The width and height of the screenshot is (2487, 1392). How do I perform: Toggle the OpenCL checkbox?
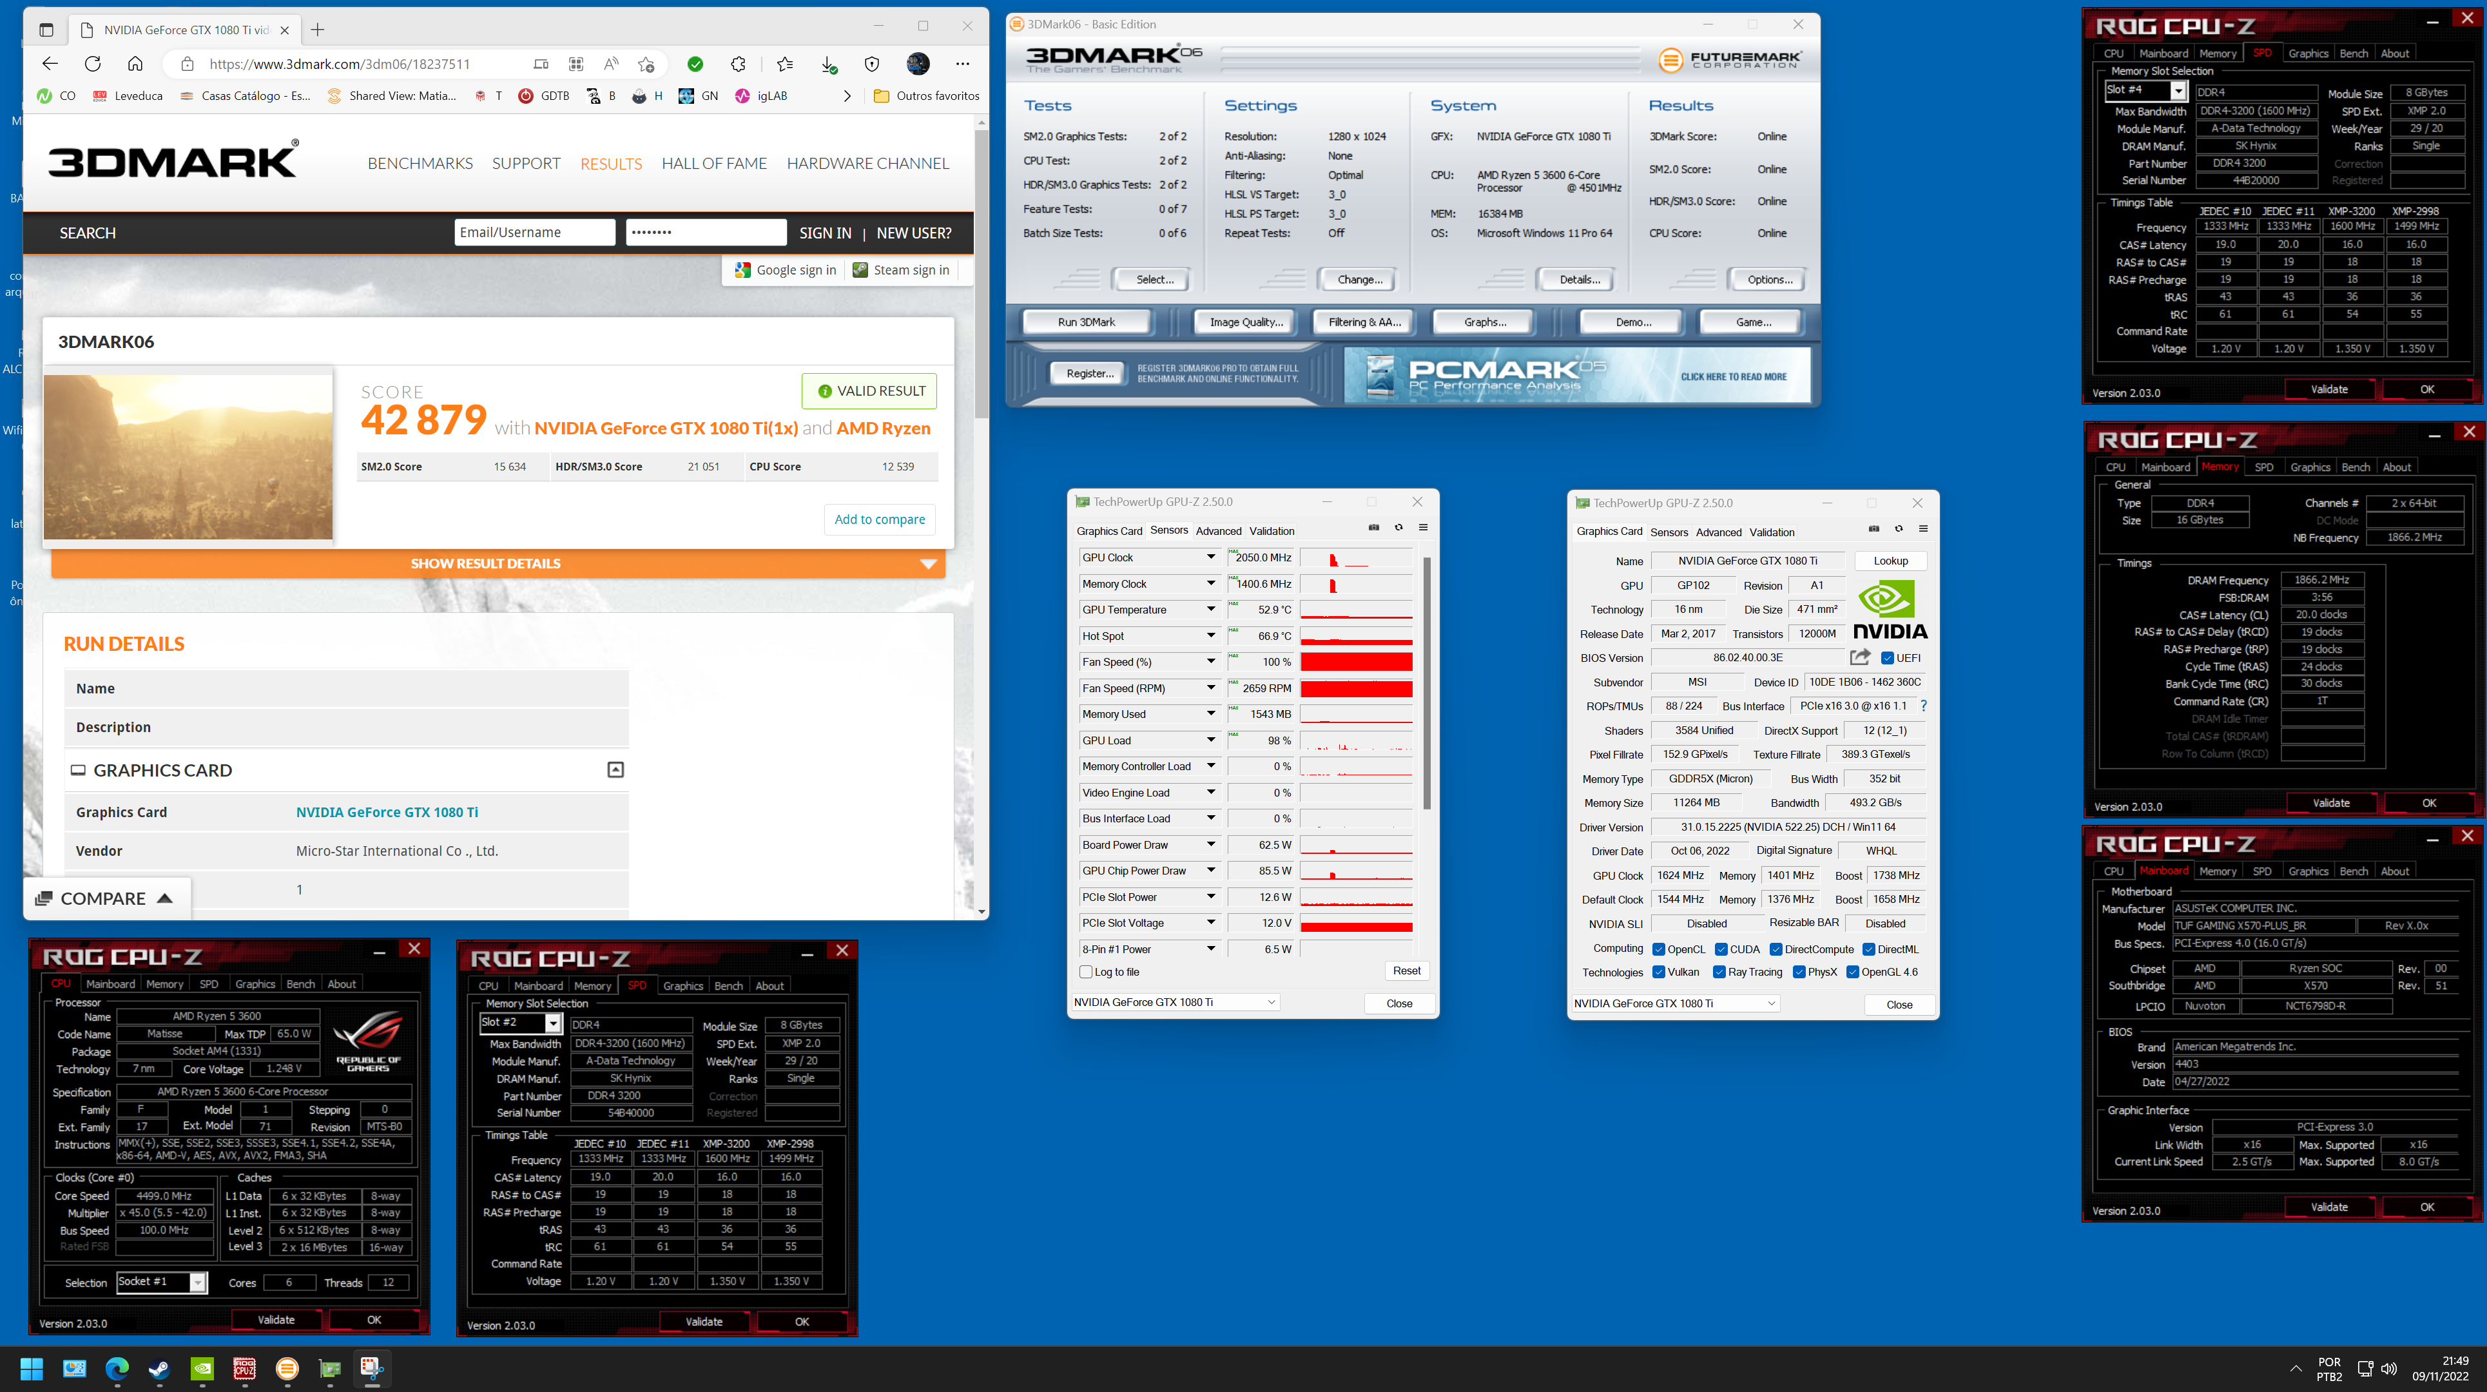tap(1659, 949)
